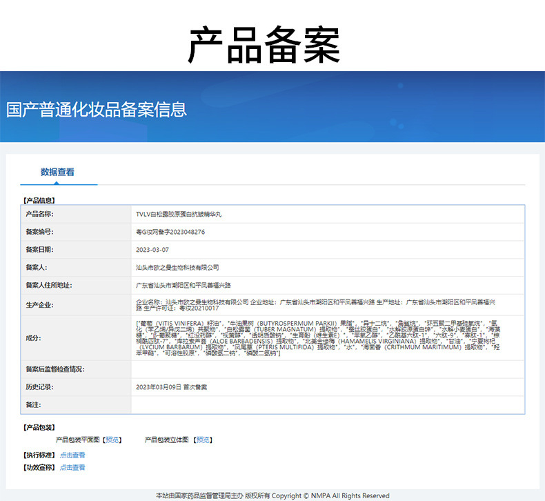
Task: Click the 备案后监督检查情况 row label
Action: coord(55,369)
